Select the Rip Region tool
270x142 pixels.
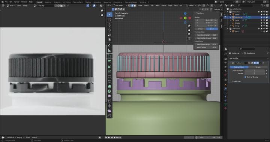click(109, 116)
